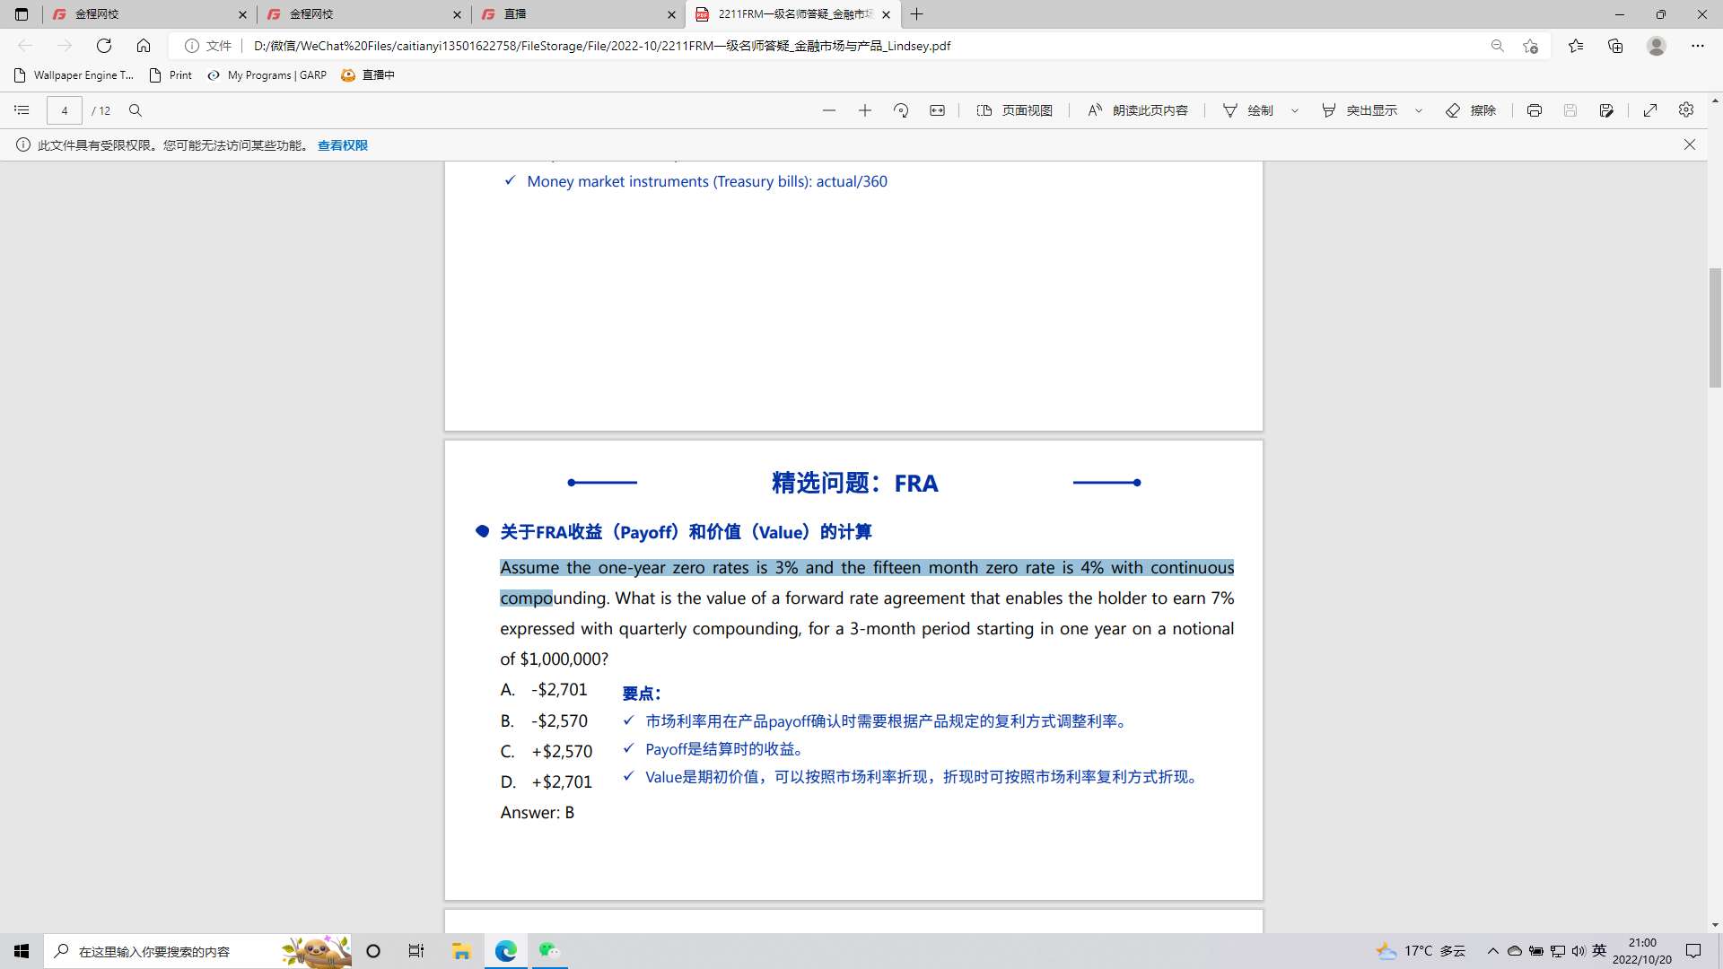Click the fit to page icon

[937, 110]
